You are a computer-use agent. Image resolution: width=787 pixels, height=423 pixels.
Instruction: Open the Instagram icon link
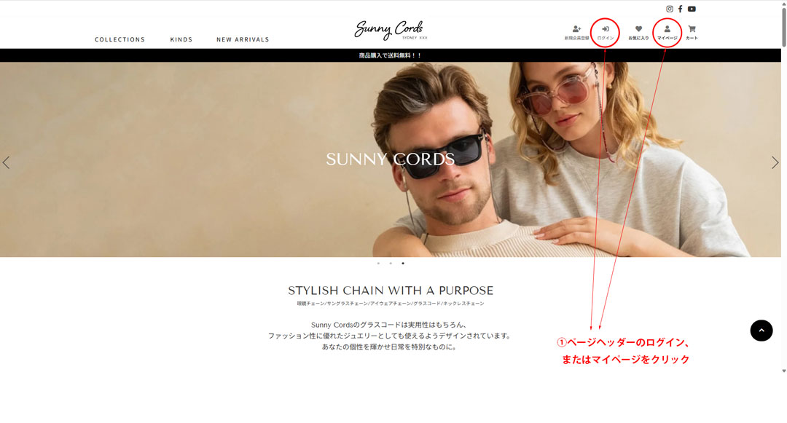click(x=669, y=9)
